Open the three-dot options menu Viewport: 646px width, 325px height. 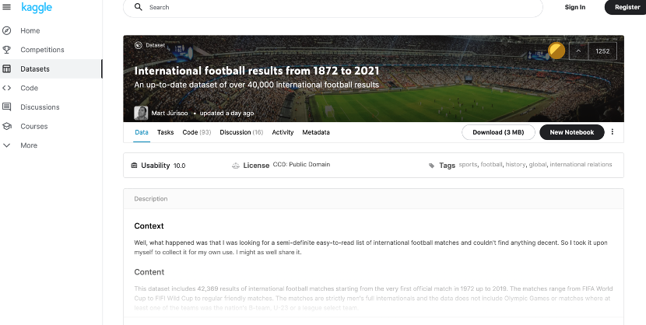(613, 132)
